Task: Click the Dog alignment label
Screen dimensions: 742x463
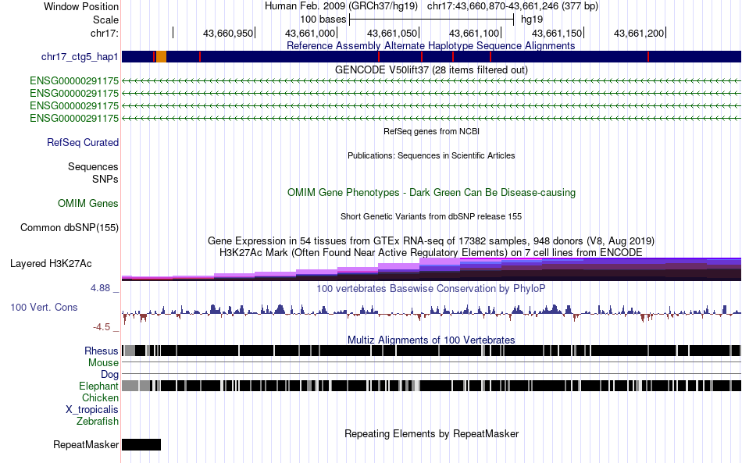Action: click(x=109, y=375)
